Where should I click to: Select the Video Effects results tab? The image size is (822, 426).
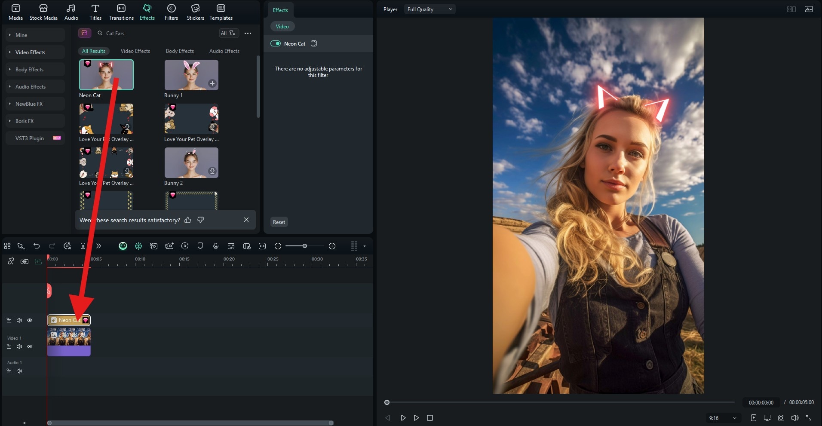[x=135, y=51]
